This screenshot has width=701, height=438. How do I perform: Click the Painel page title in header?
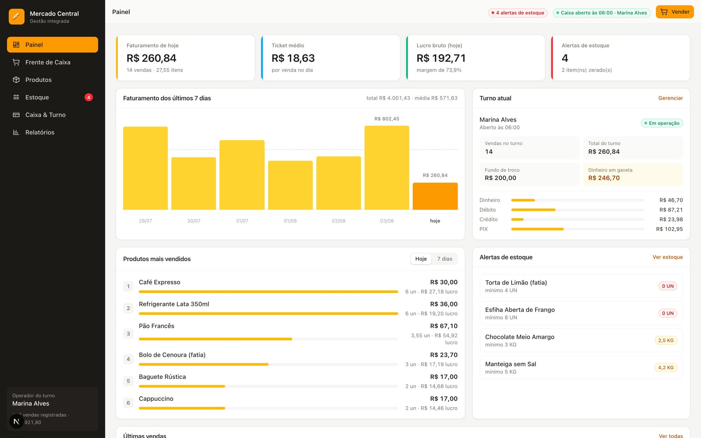[x=121, y=12]
